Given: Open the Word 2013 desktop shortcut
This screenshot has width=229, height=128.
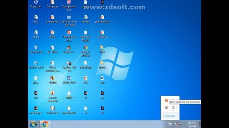Looking at the screenshot, I should coord(69,78).
